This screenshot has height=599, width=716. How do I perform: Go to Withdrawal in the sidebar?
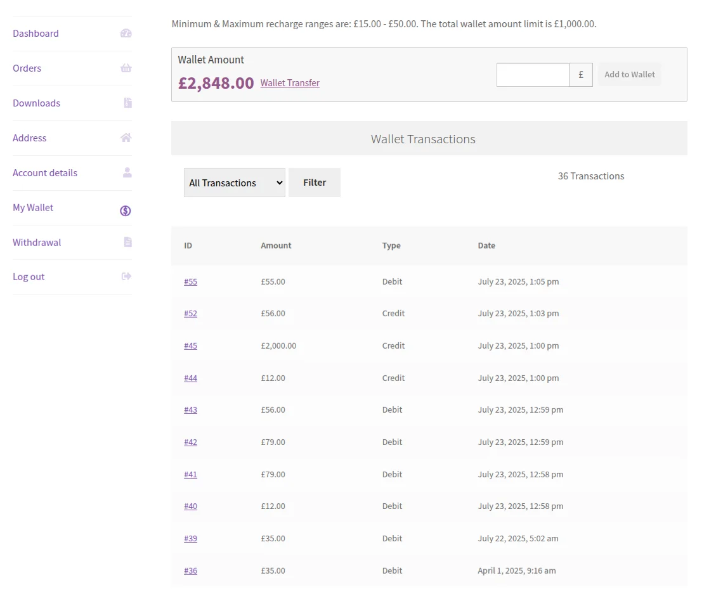[x=37, y=242]
